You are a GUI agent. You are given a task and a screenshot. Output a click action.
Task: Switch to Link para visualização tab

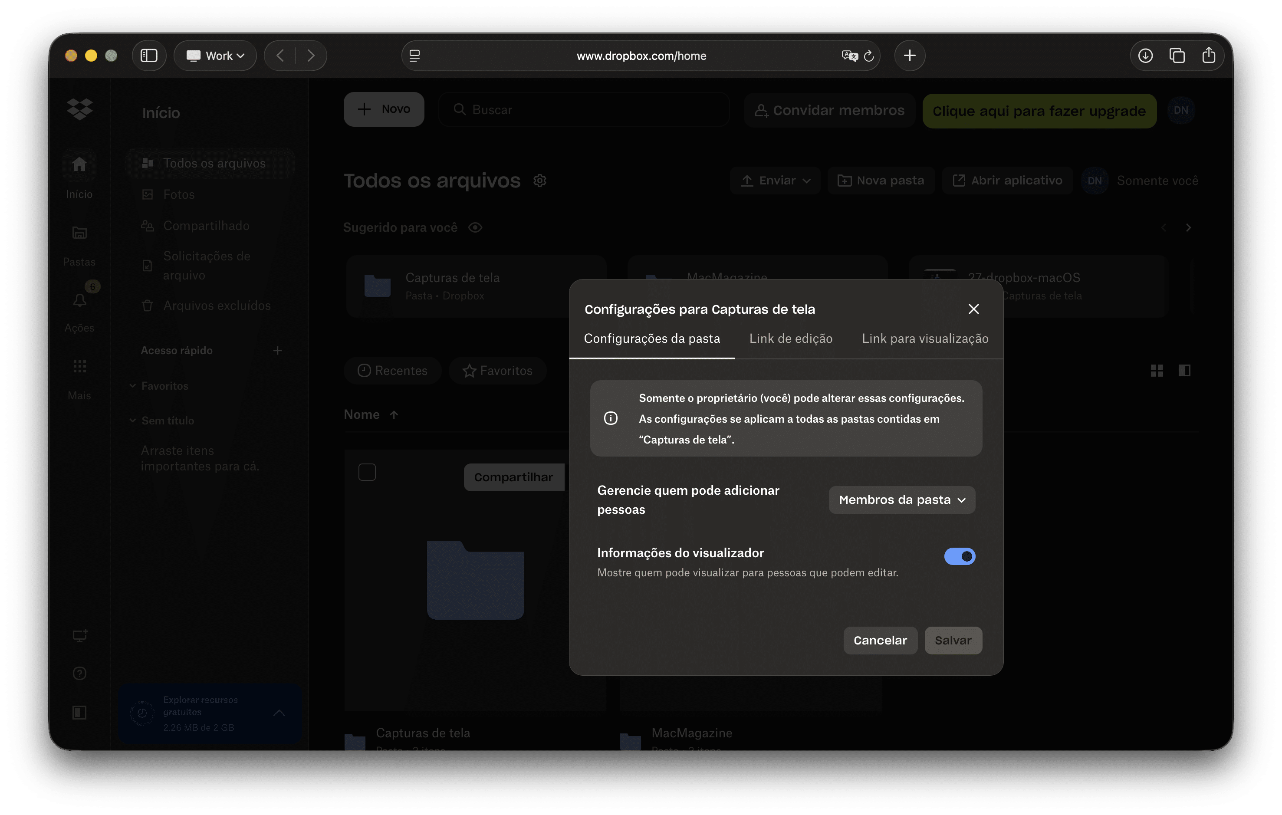pos(924,338)
